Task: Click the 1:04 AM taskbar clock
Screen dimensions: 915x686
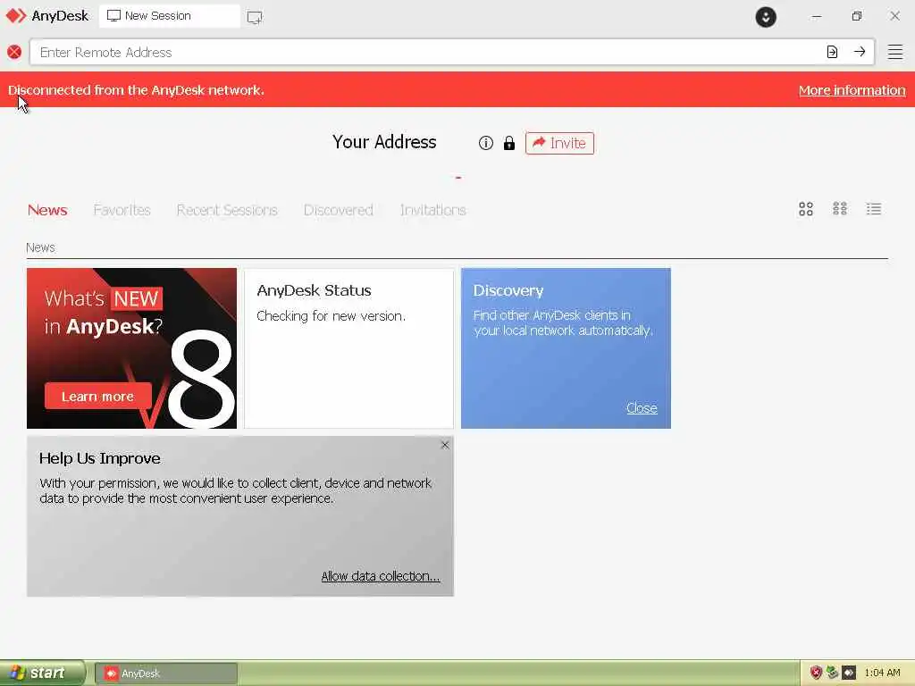Action: tap(882, 673)
